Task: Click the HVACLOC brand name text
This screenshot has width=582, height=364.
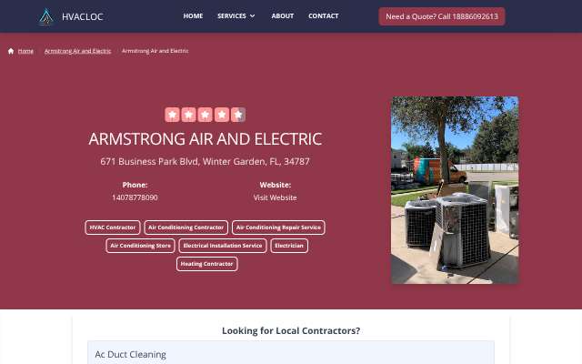Action: pyautogui.click(x=83, y=16)
